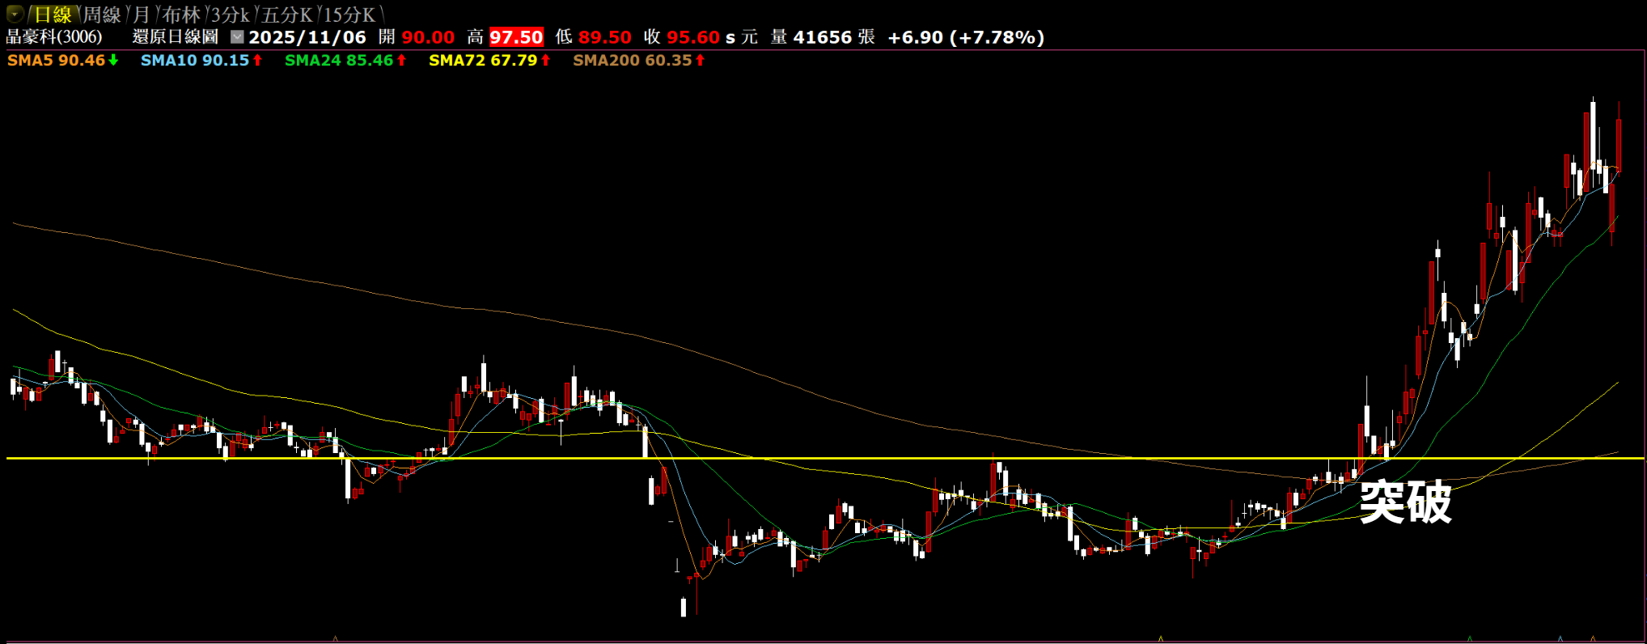Switch to the 3分k tab
Viewport: 1647px width, 644px height.
(x=231, y=15)
